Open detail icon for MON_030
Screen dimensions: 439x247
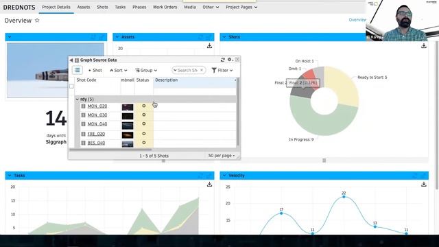(x=83, y=115)
